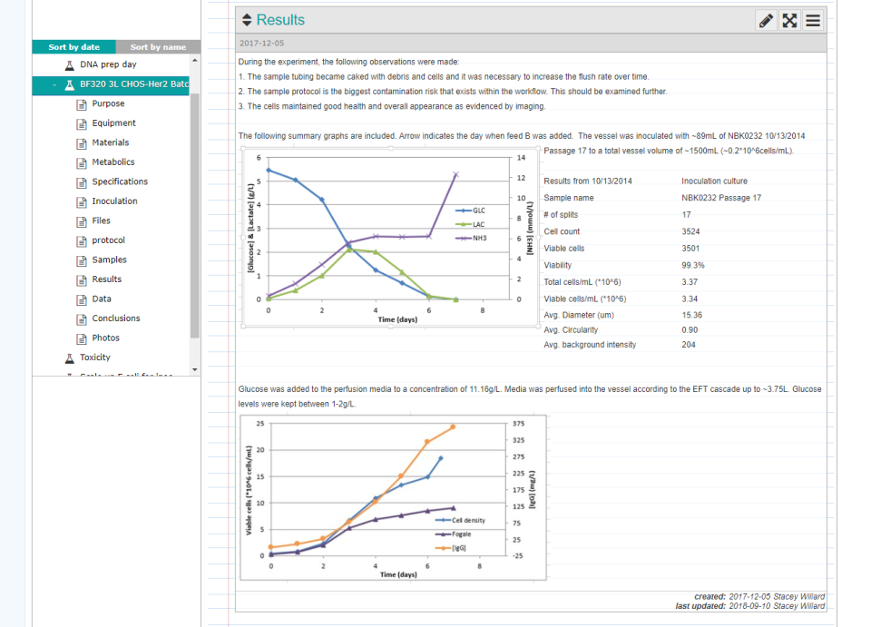The height and width of the screenshot is (627, 871).
Task: Open the Metabolics page
Action: click(x=113, y=162)
